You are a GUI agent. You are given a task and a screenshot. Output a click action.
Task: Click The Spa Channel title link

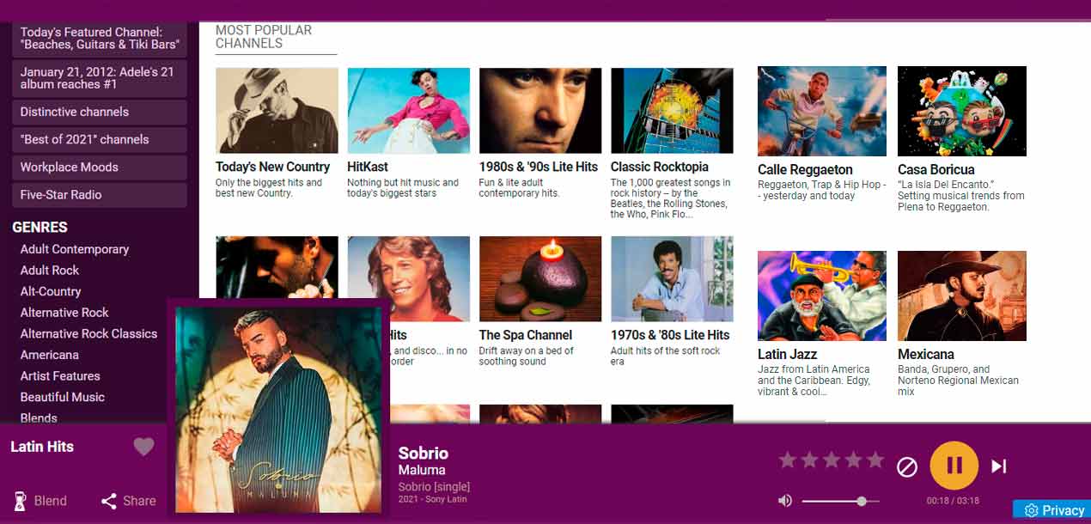click(x=526, y=335)
